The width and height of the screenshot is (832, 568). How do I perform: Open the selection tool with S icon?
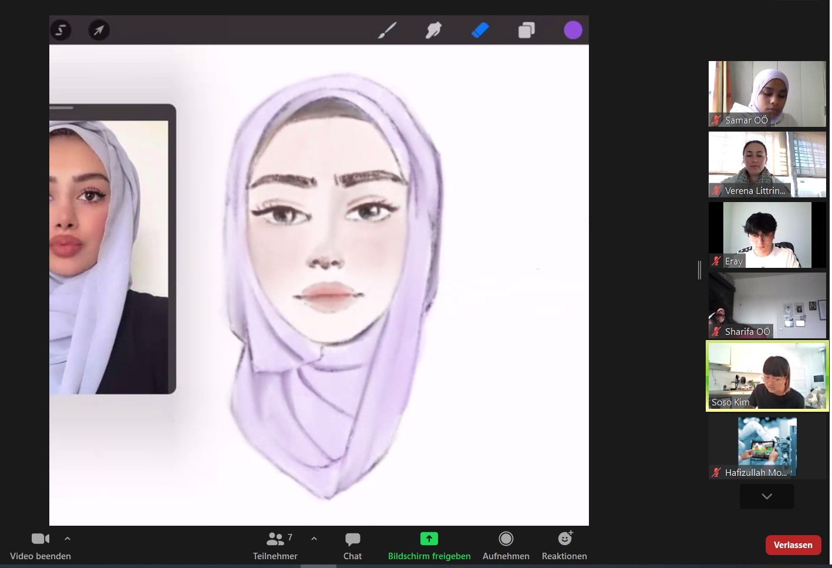pyautogui.click(x=60, y=30)
